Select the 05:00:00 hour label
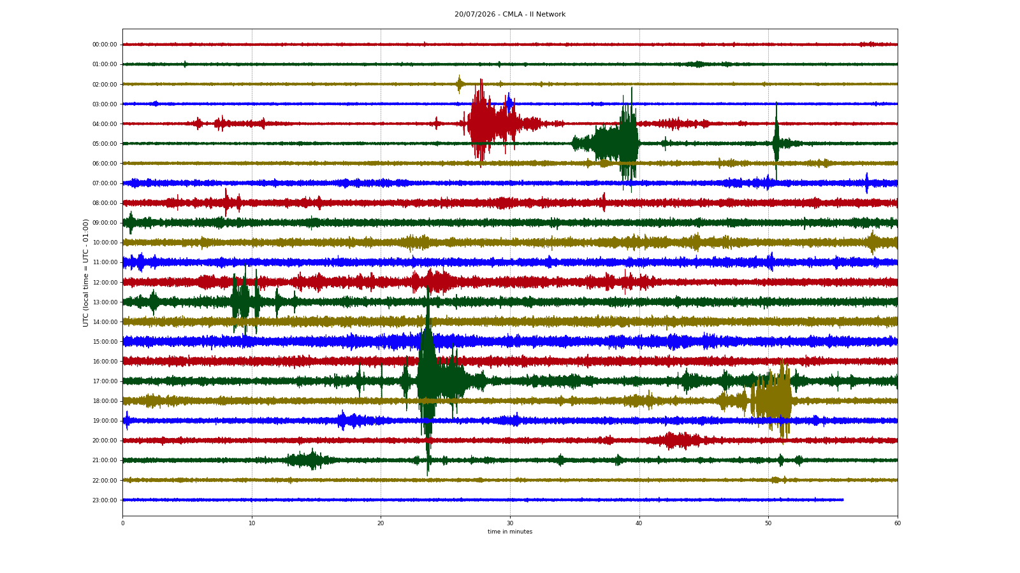The height and width of the screenshot is (573, 1020). (x=105, y=143)
